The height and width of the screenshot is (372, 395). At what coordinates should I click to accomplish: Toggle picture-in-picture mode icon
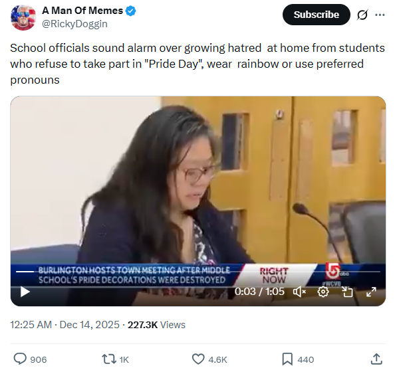pos(347,292)
